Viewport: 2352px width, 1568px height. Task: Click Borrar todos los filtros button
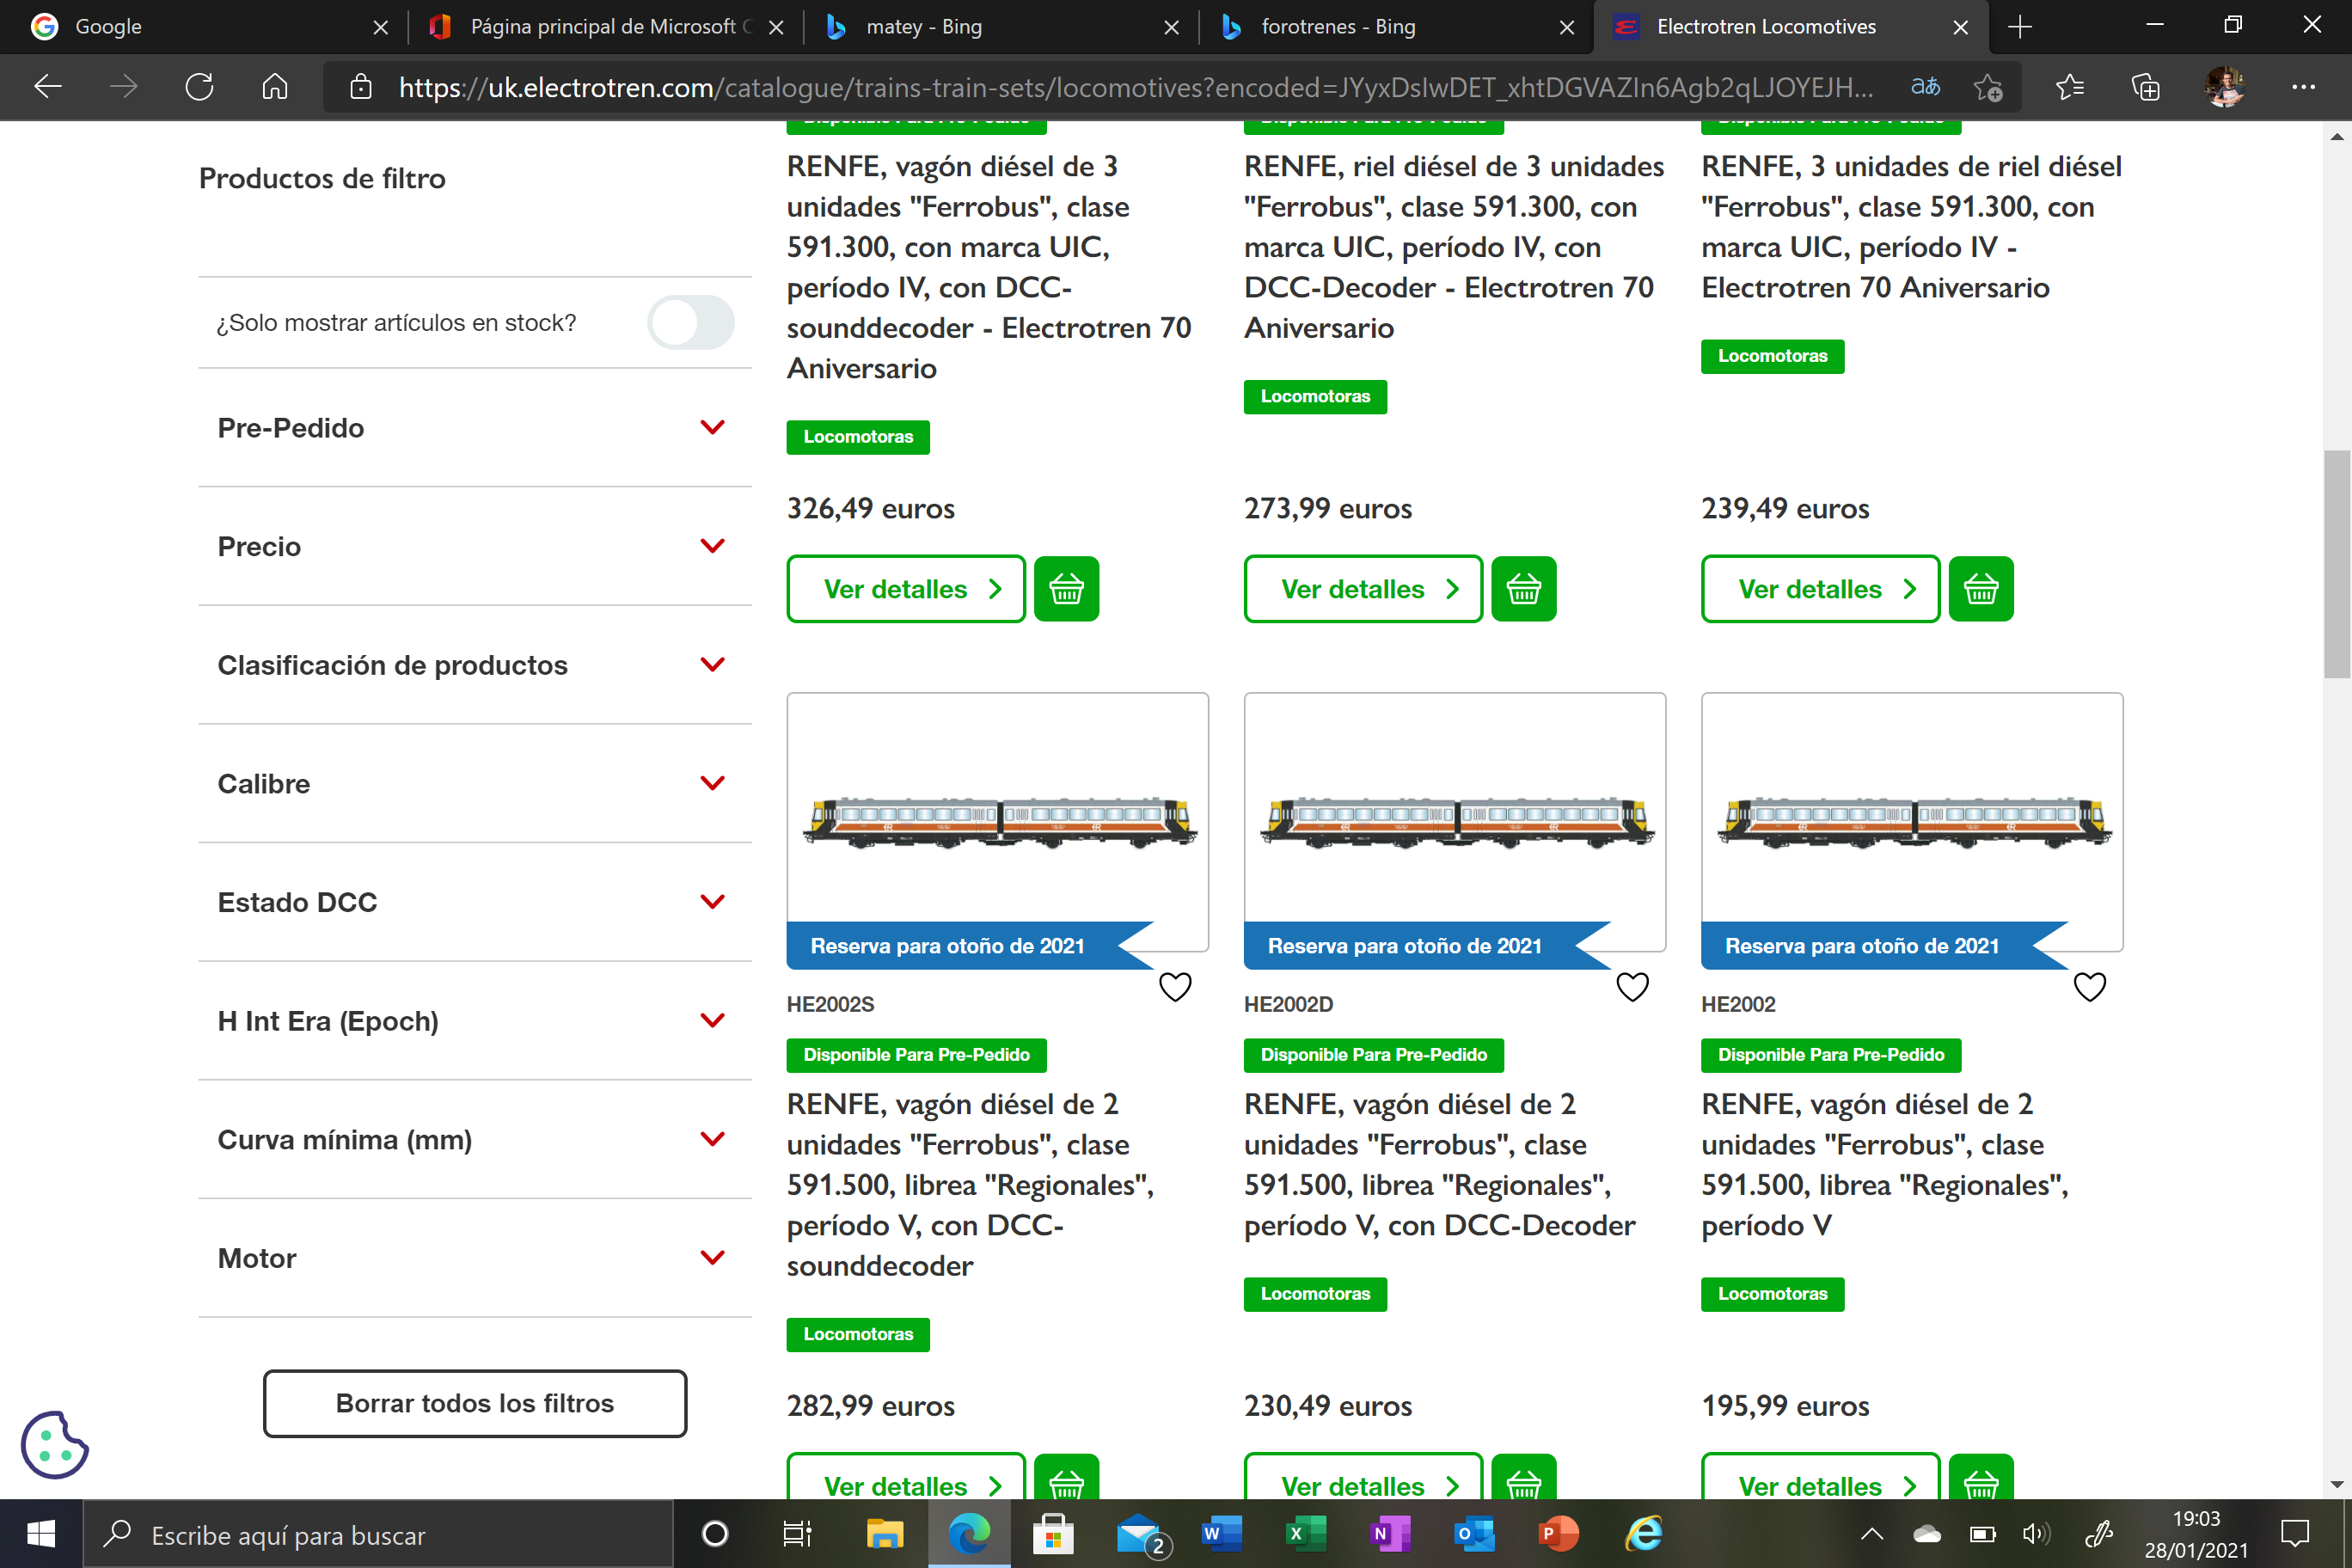click(475, 1403)
